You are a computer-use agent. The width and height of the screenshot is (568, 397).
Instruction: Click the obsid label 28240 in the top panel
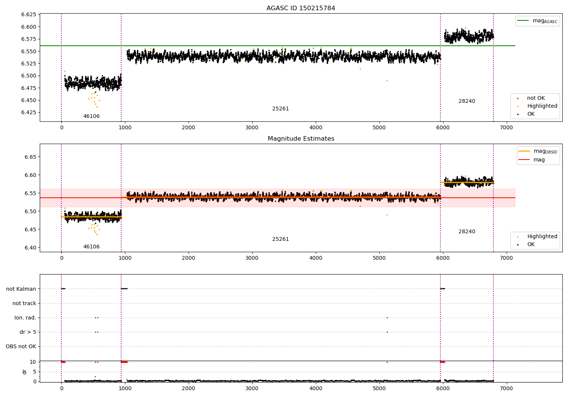(467, 101)
